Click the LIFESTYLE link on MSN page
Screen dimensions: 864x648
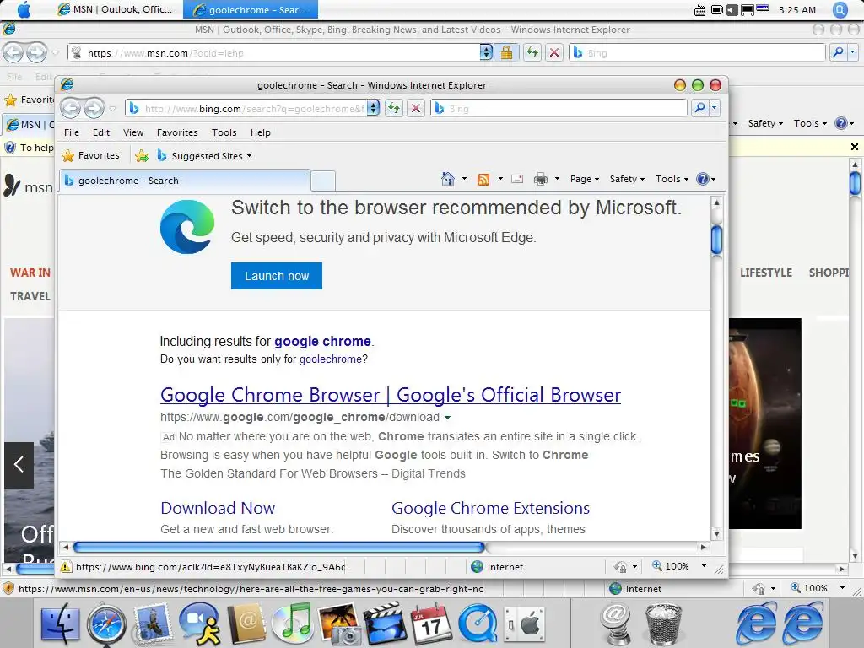coord(766,273)
